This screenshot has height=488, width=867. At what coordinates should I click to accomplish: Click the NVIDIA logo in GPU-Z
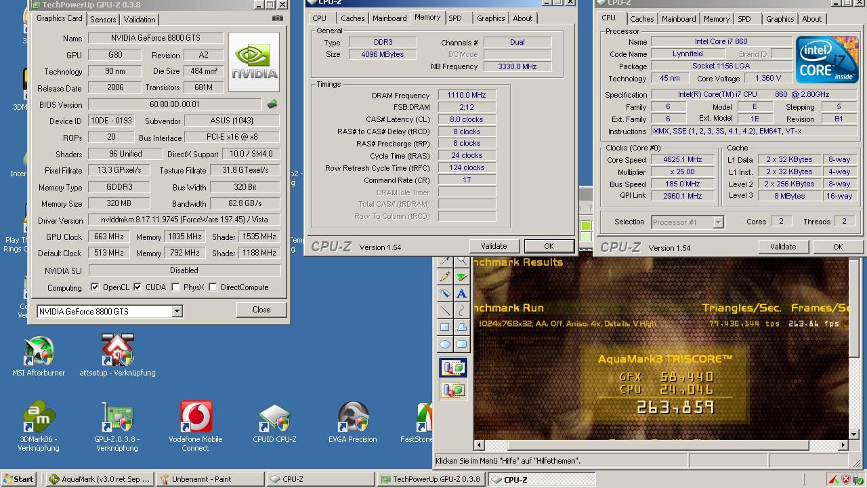(254, 62)
